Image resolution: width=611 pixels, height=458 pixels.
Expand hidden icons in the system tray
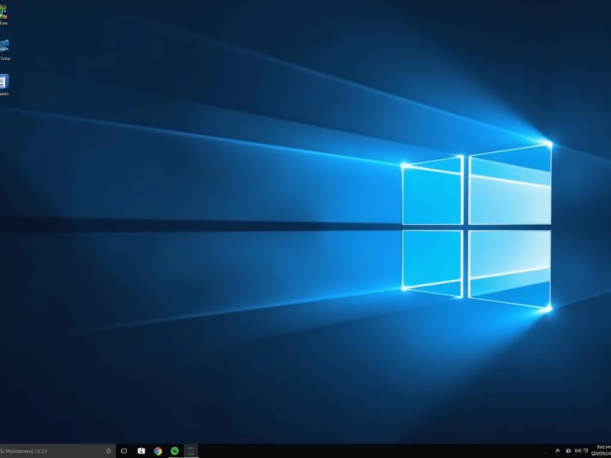pos(546,451)
